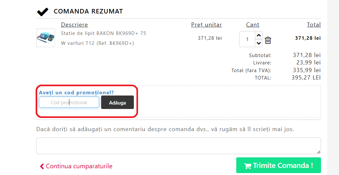Open the Statie de lipit BAKON product name
The image size is (339, 175).
[103, 33]
